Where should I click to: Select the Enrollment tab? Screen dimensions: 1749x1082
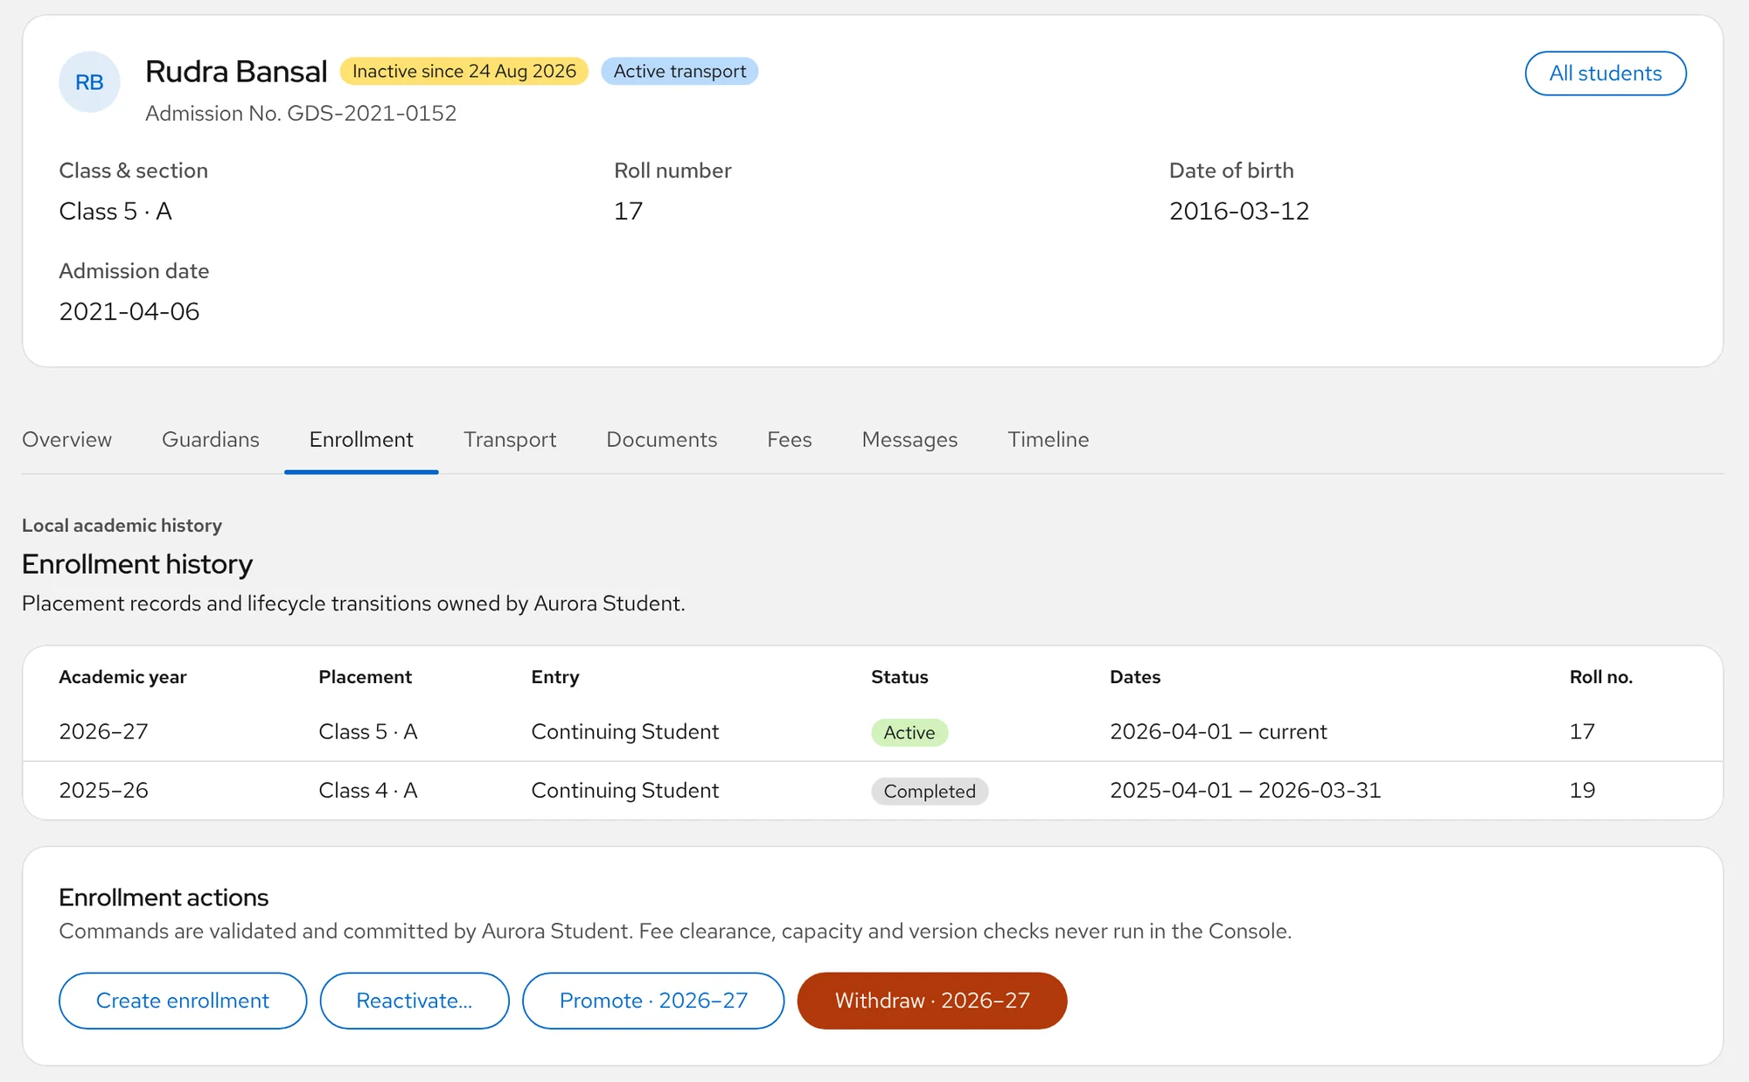(x=361, y=439)
